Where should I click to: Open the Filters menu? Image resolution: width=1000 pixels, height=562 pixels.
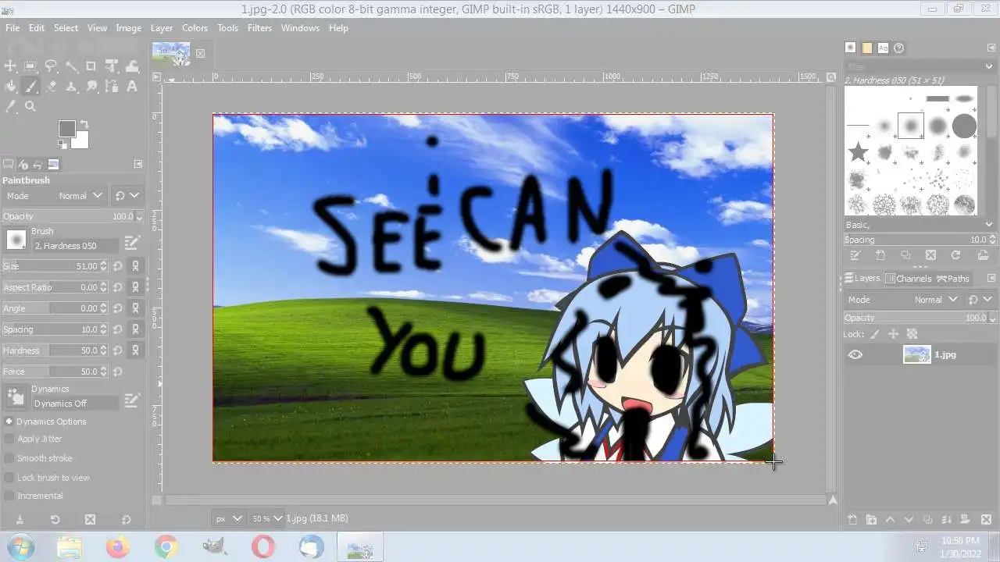(x=259, y=28)
